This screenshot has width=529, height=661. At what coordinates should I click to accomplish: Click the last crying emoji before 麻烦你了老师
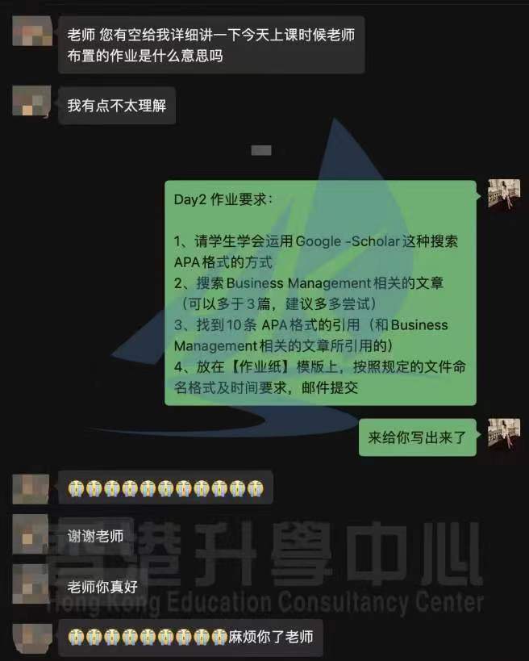pos(219,637)
